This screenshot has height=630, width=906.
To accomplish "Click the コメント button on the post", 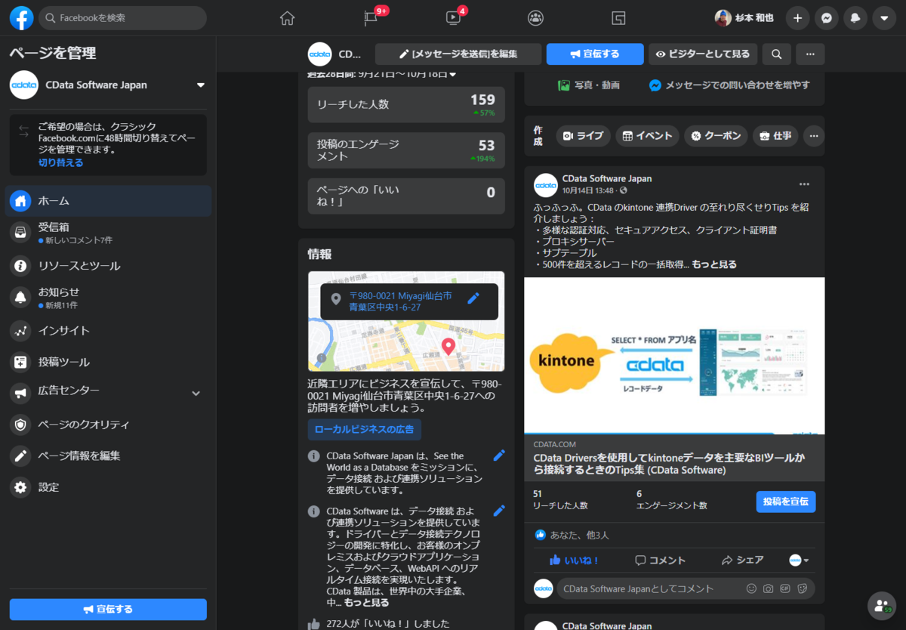I will coord(661,561).
